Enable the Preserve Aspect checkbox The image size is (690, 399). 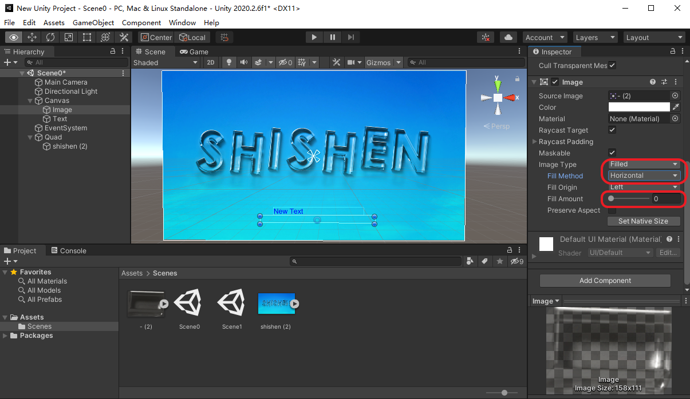[x=612, y=210]
